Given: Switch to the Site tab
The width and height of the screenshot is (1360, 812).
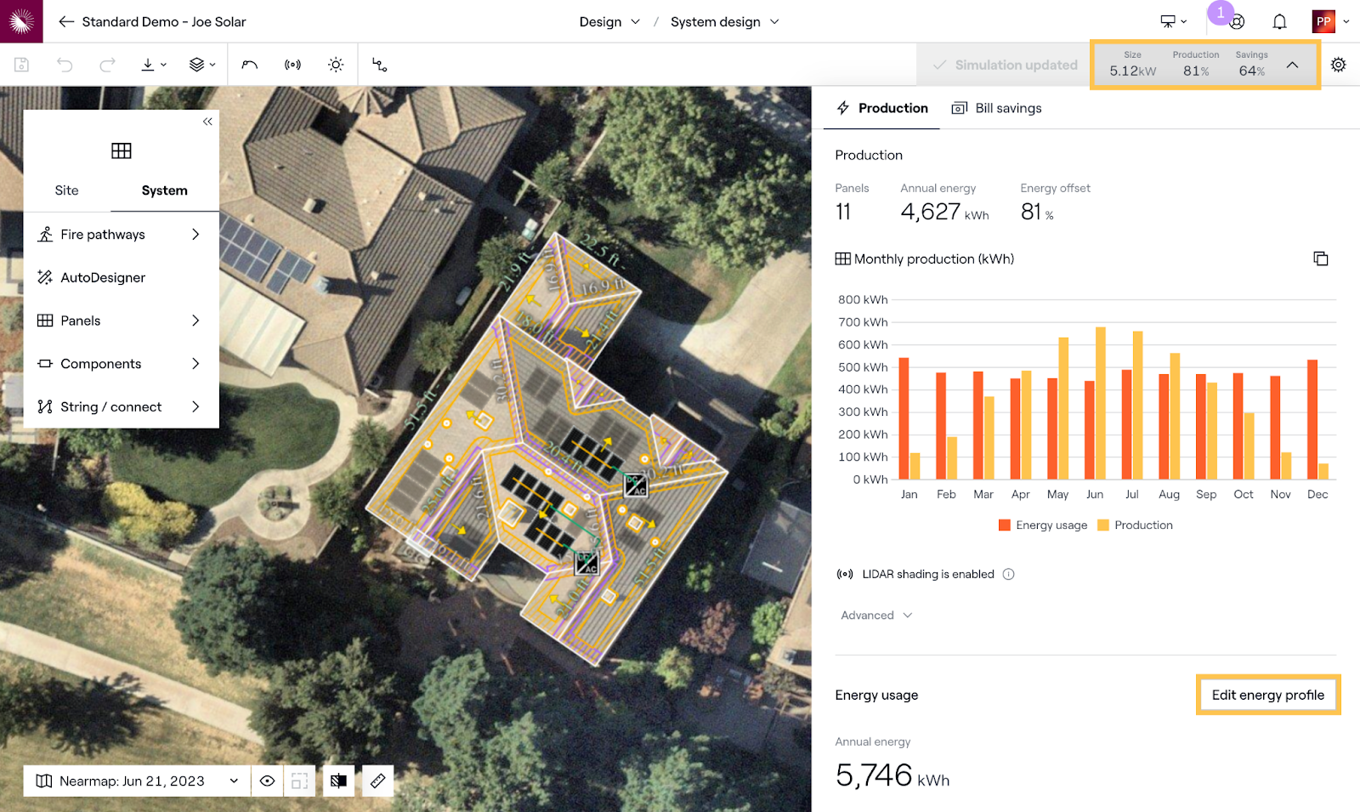Looking at the screenshot, I should click(66, 190).
